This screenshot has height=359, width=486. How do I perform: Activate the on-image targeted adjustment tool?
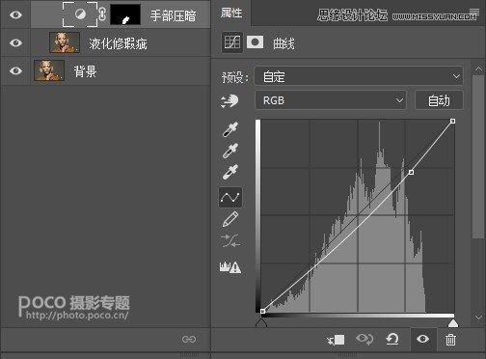pos(229,101)
